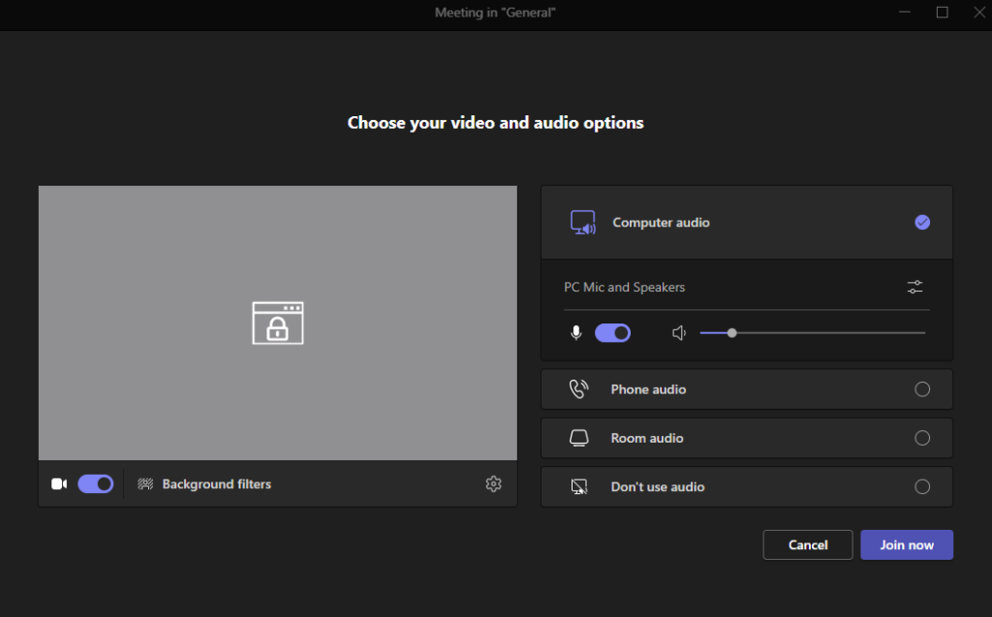Click the speaker volume icon

[679, 332]
